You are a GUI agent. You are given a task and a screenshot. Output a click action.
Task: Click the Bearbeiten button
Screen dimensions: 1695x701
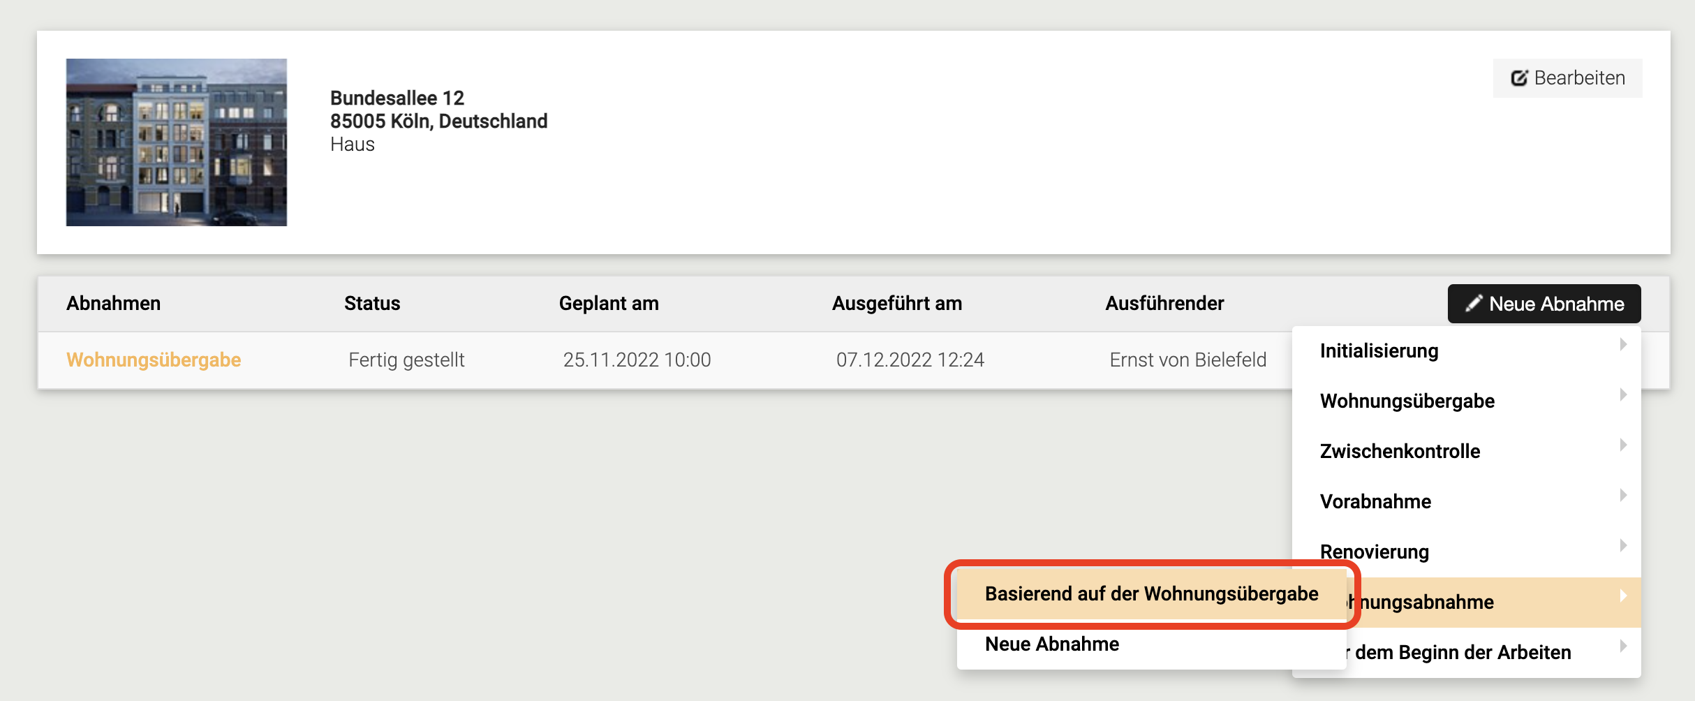pyautogui.click(x=1567, y=78)
